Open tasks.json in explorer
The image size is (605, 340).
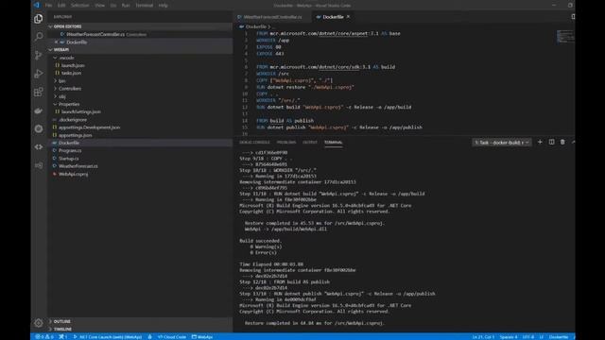click(x=72, y=73)
